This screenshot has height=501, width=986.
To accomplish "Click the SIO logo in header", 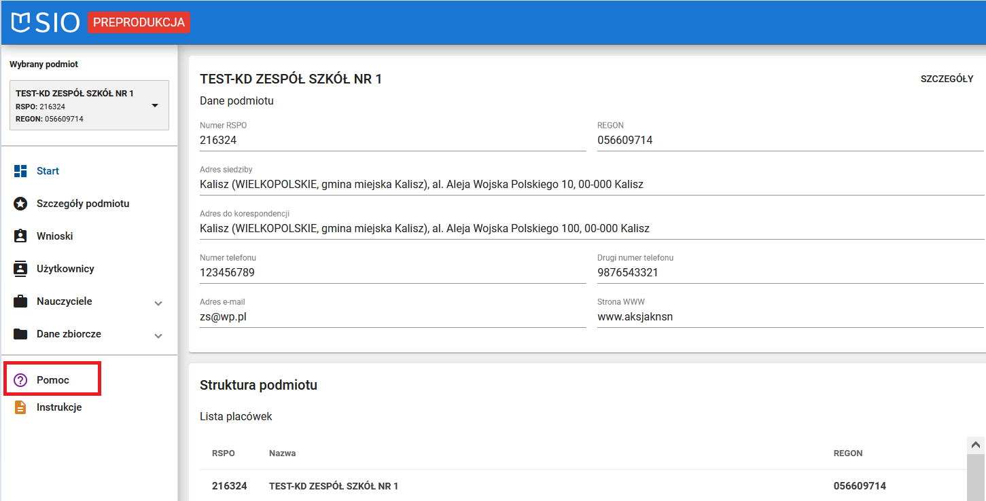I will click(46, 22).
